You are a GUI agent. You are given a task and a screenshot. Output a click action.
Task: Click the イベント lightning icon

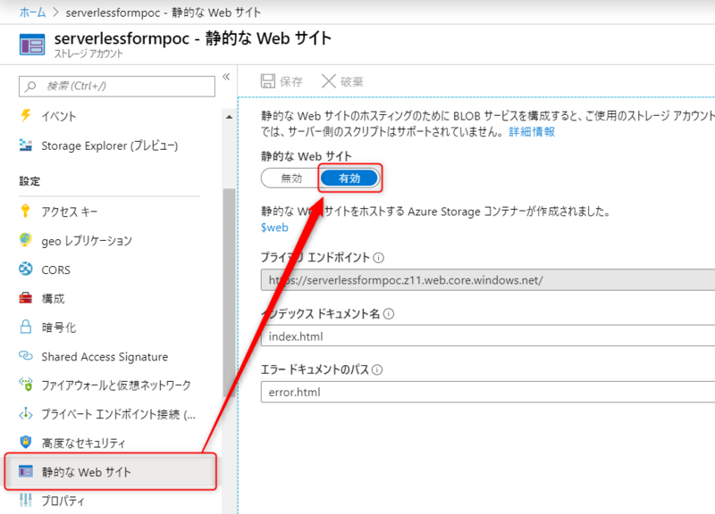click(26, 116)
